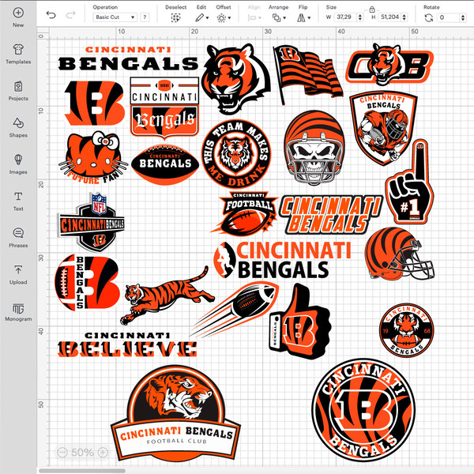Screen dimensions: 474x474
Task: Select the flying football streak design
Action: [235, 309]
